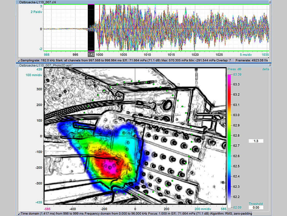
Task: Click the Threshold field showing 0.00
Action: 256,207
